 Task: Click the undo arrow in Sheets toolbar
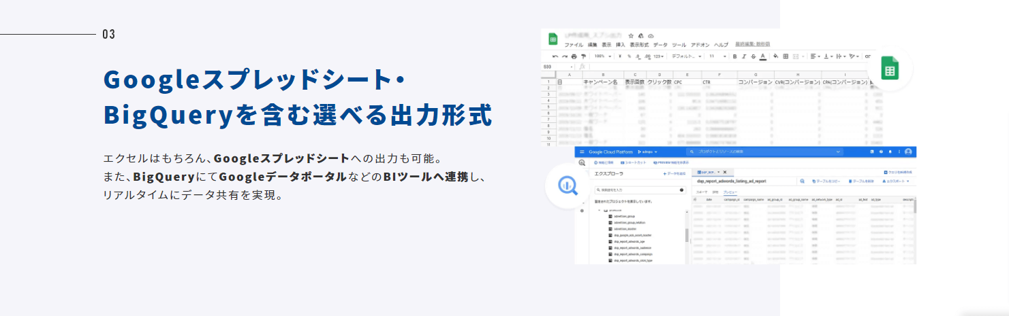tap(555, 56)
